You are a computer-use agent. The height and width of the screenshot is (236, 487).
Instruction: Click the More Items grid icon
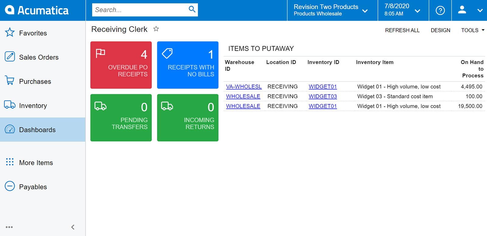10,162
